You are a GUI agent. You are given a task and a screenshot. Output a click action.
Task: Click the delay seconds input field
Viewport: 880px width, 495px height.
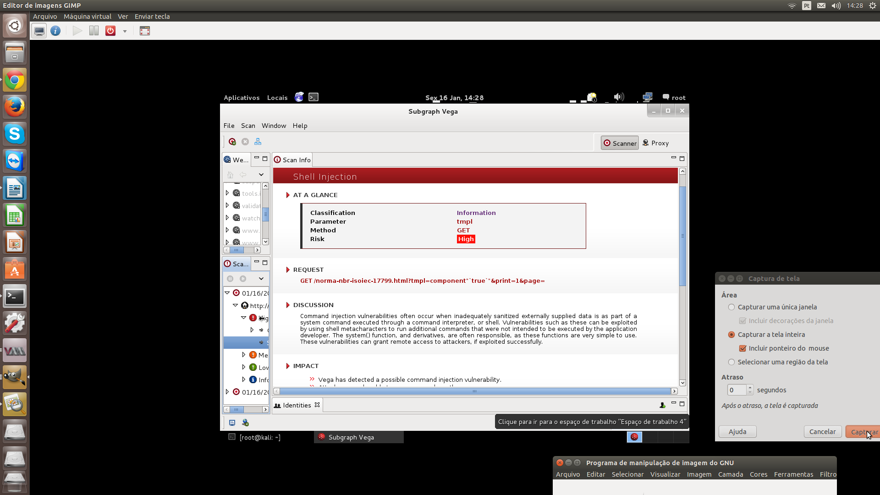(x=737, y=390)
